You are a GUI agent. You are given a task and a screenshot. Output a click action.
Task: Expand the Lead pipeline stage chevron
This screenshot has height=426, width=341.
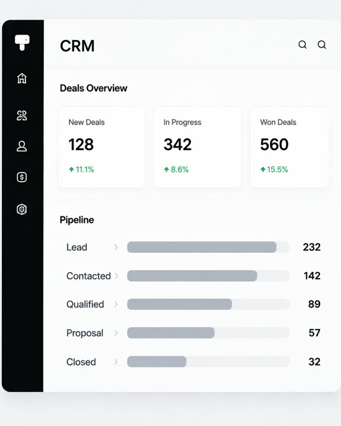tap(116, 247)
